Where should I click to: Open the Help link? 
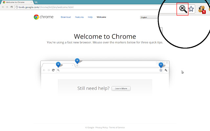(90, 17)
